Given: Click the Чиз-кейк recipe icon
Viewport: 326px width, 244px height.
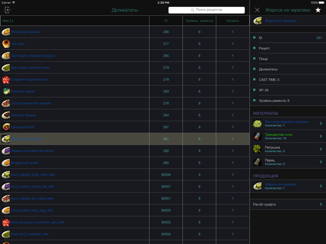Looking at the screenshot, I should (x=6, y=44).
